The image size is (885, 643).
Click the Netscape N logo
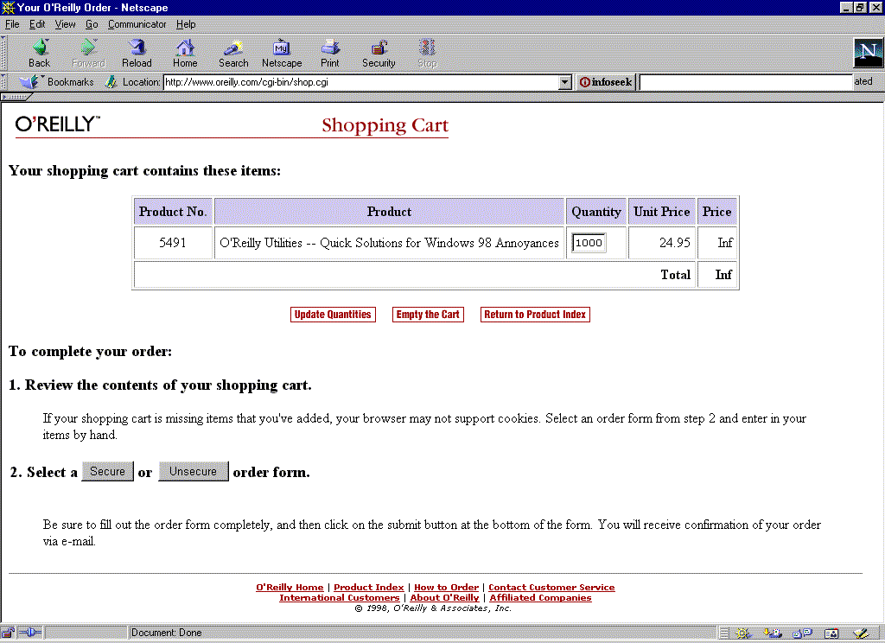[868, 53]
